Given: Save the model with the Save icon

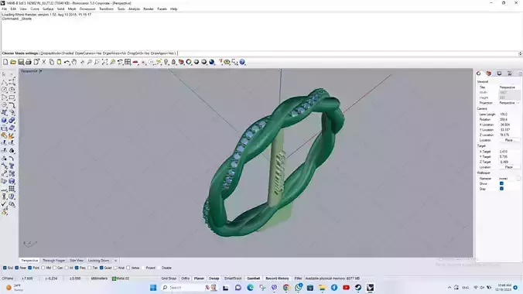Looking at the screenshot, I should [x=21, y=62].
